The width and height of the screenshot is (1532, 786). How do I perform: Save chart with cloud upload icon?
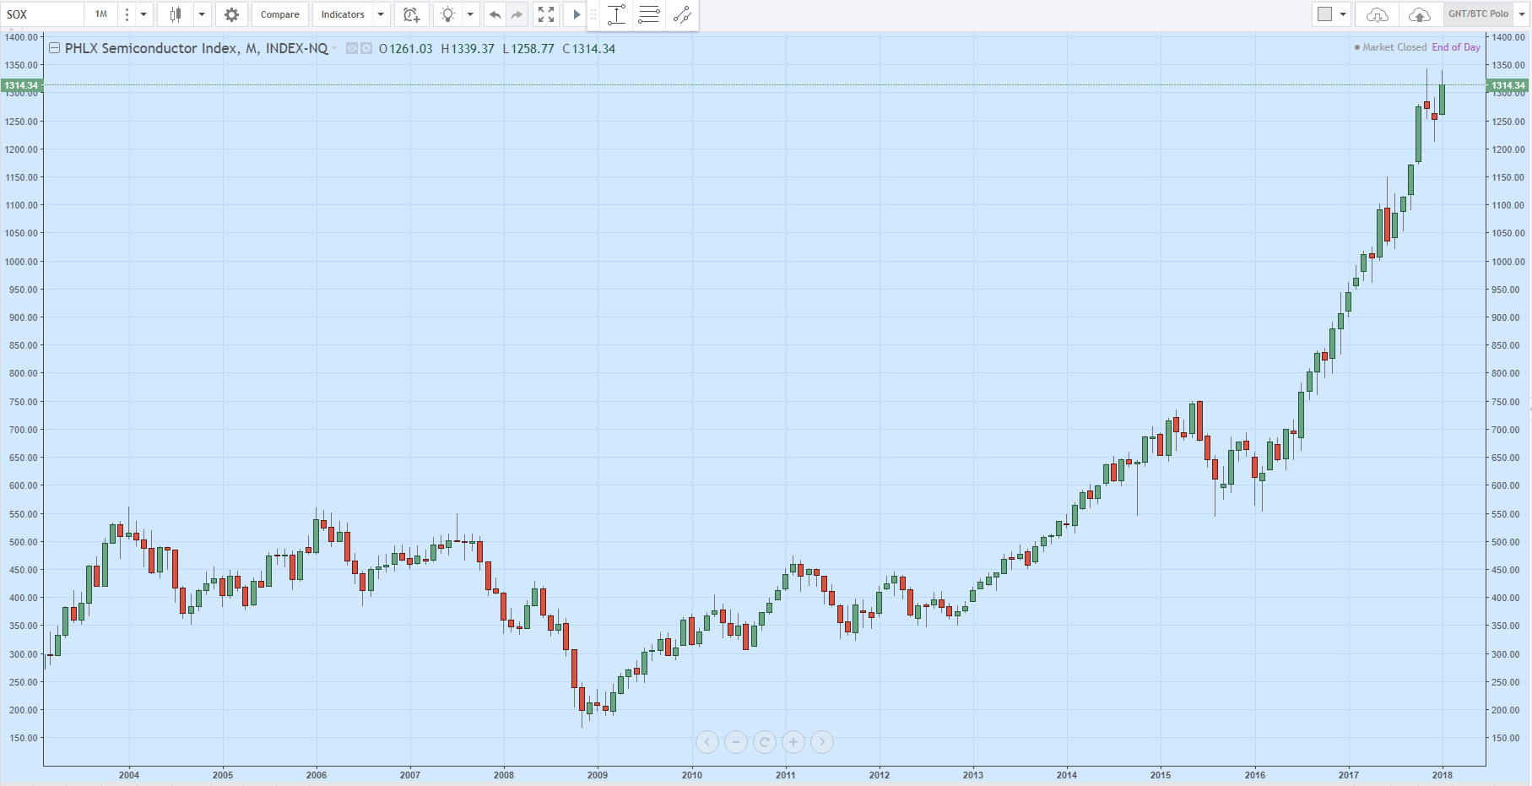tap(1420, 14)
